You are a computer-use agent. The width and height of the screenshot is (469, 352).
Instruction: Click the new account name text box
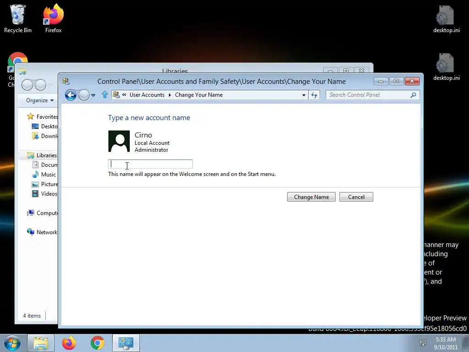pos(150,164)
